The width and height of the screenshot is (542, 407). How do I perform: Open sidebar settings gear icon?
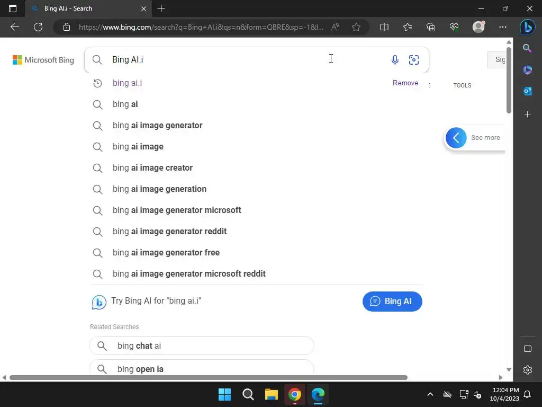(x=528, y=370)
